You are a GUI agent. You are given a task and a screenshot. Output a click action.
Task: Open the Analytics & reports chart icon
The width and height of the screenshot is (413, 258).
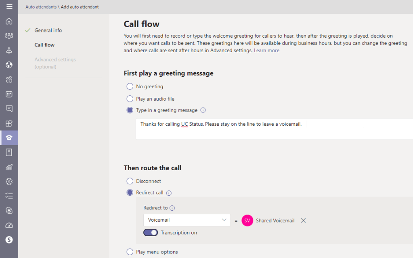tap(9, 167)
